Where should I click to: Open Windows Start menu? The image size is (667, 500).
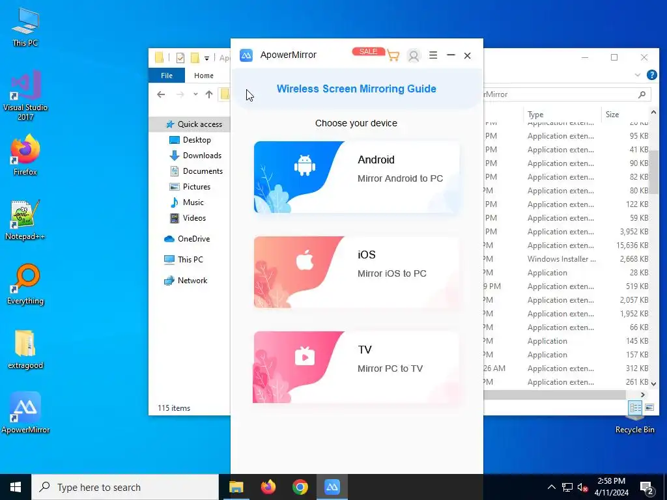coord(16,487)
